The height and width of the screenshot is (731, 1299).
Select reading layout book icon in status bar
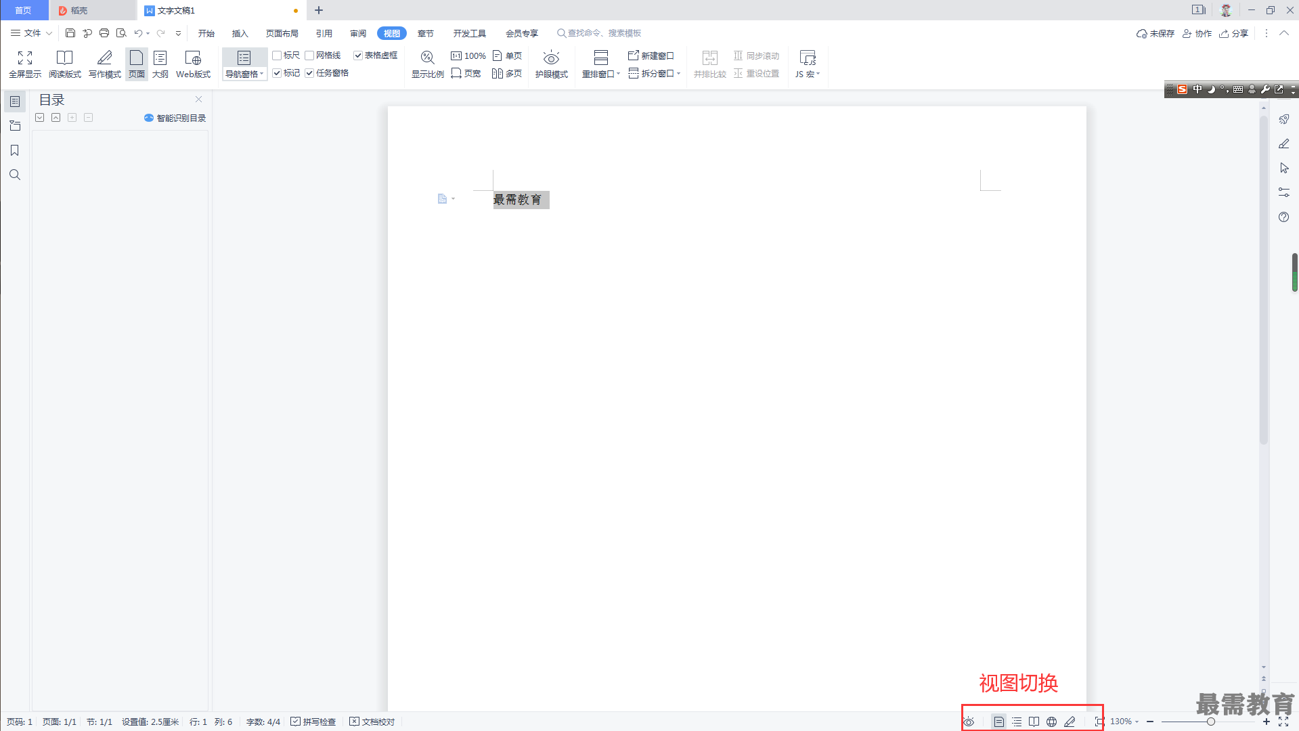[1034, 722]
